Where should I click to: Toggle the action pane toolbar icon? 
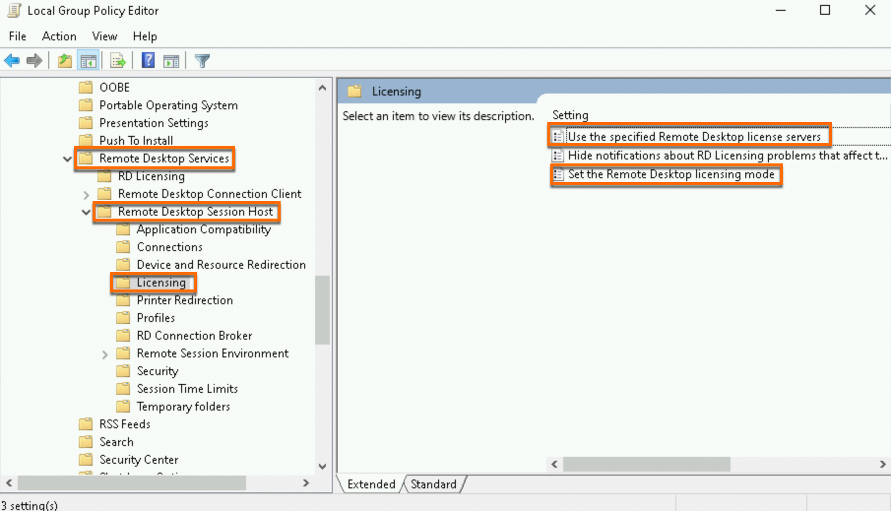pyautogui.click(x=171, y=61)
